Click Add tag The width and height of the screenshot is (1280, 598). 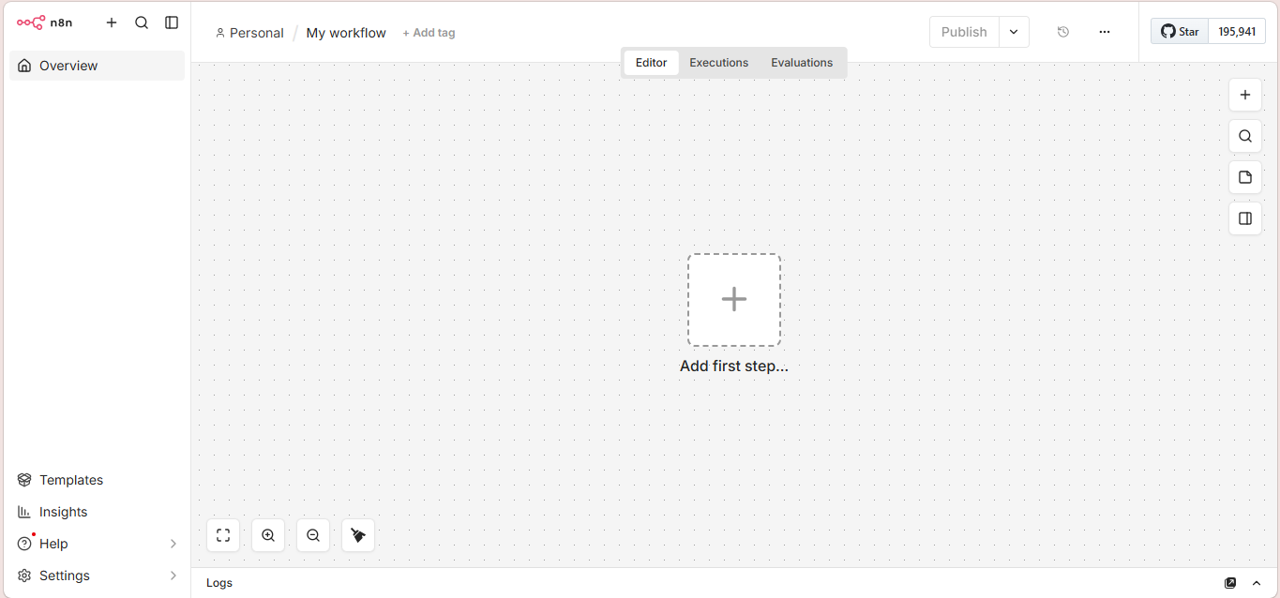click(429, 33)
